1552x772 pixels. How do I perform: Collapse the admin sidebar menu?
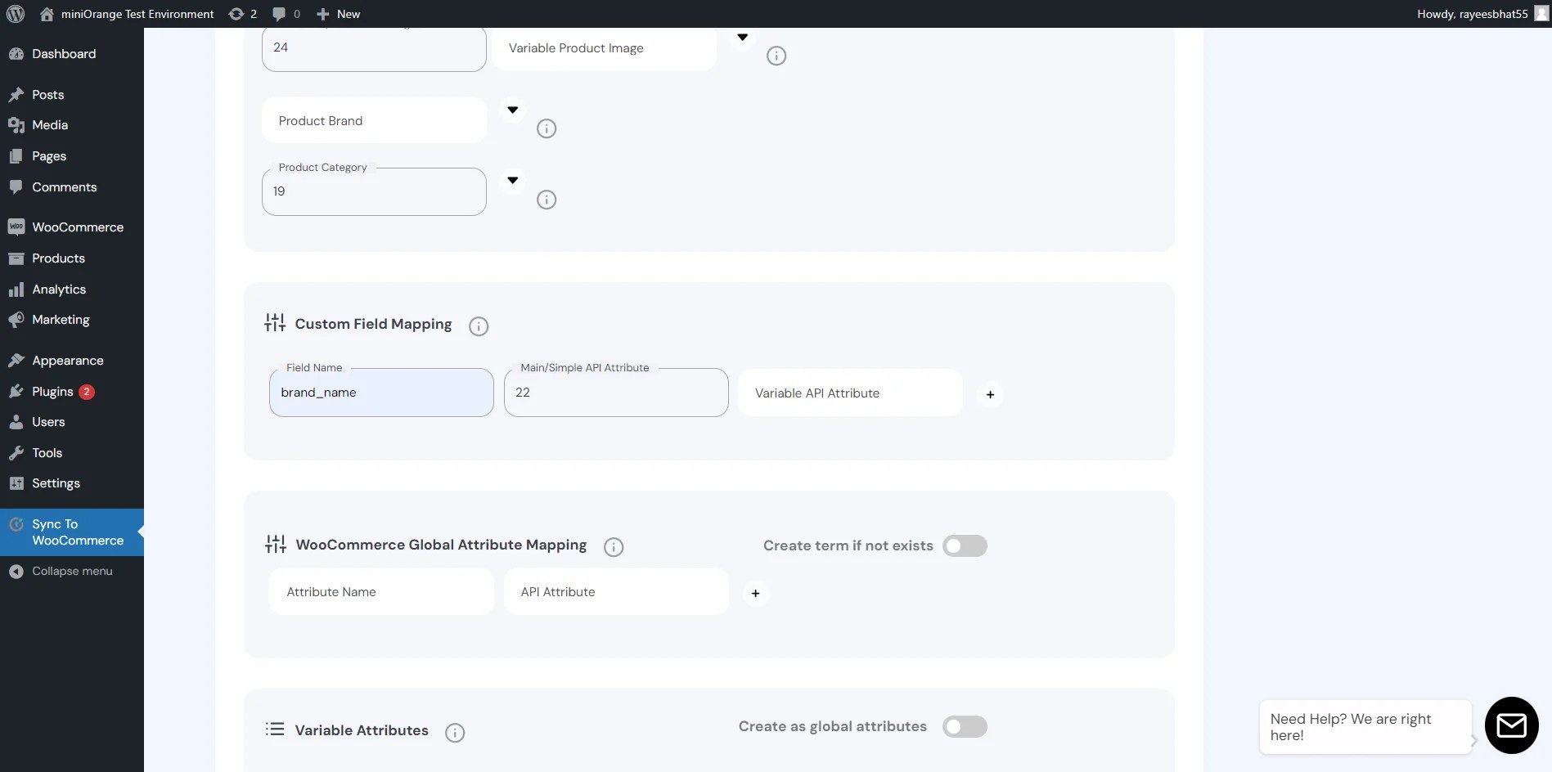coord(72,571)
